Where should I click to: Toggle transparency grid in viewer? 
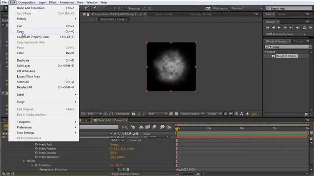coord(177,114)
